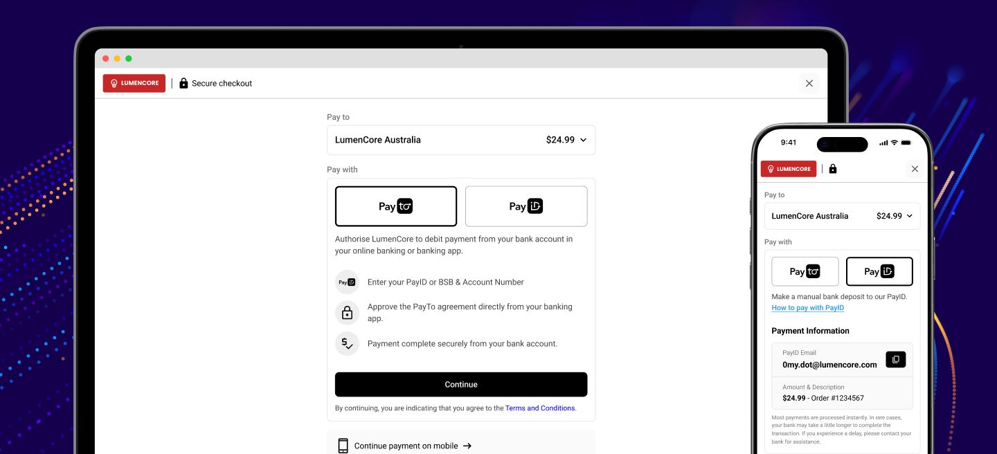
Task: Expand the LumenCore Australia dropdown on phone
Action: 843,216
